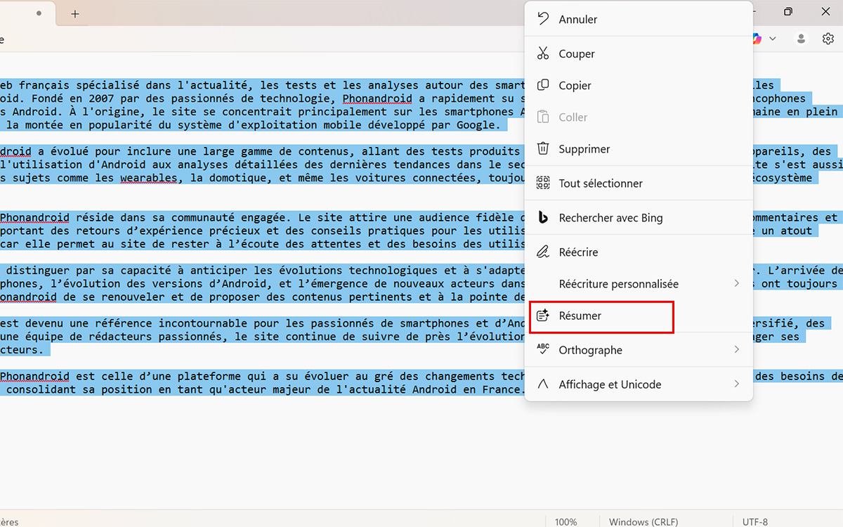Viewport: 843px width, 527px height.
Task: Click the Bing icon next to Rechercher avec Bing
Action: point(543,217)
